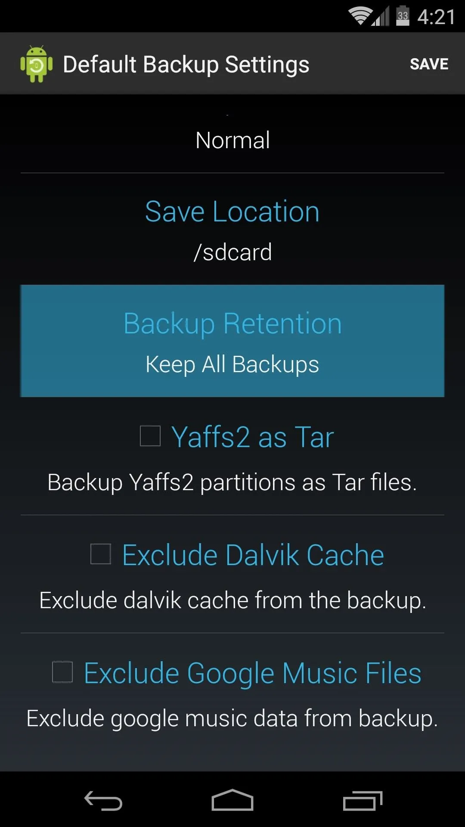The image size is (465, 827).
Task: Open the Save Location setting
Action: [x=232, y=229]
